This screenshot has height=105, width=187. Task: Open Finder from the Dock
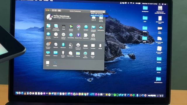(x=17, y=93)
